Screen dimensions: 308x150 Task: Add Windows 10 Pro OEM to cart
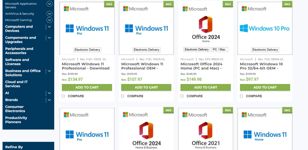pyautogui.click(x=265, y=88)
